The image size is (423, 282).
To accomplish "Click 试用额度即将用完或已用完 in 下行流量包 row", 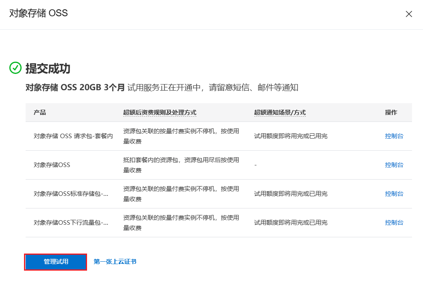I will pos(290,223).
